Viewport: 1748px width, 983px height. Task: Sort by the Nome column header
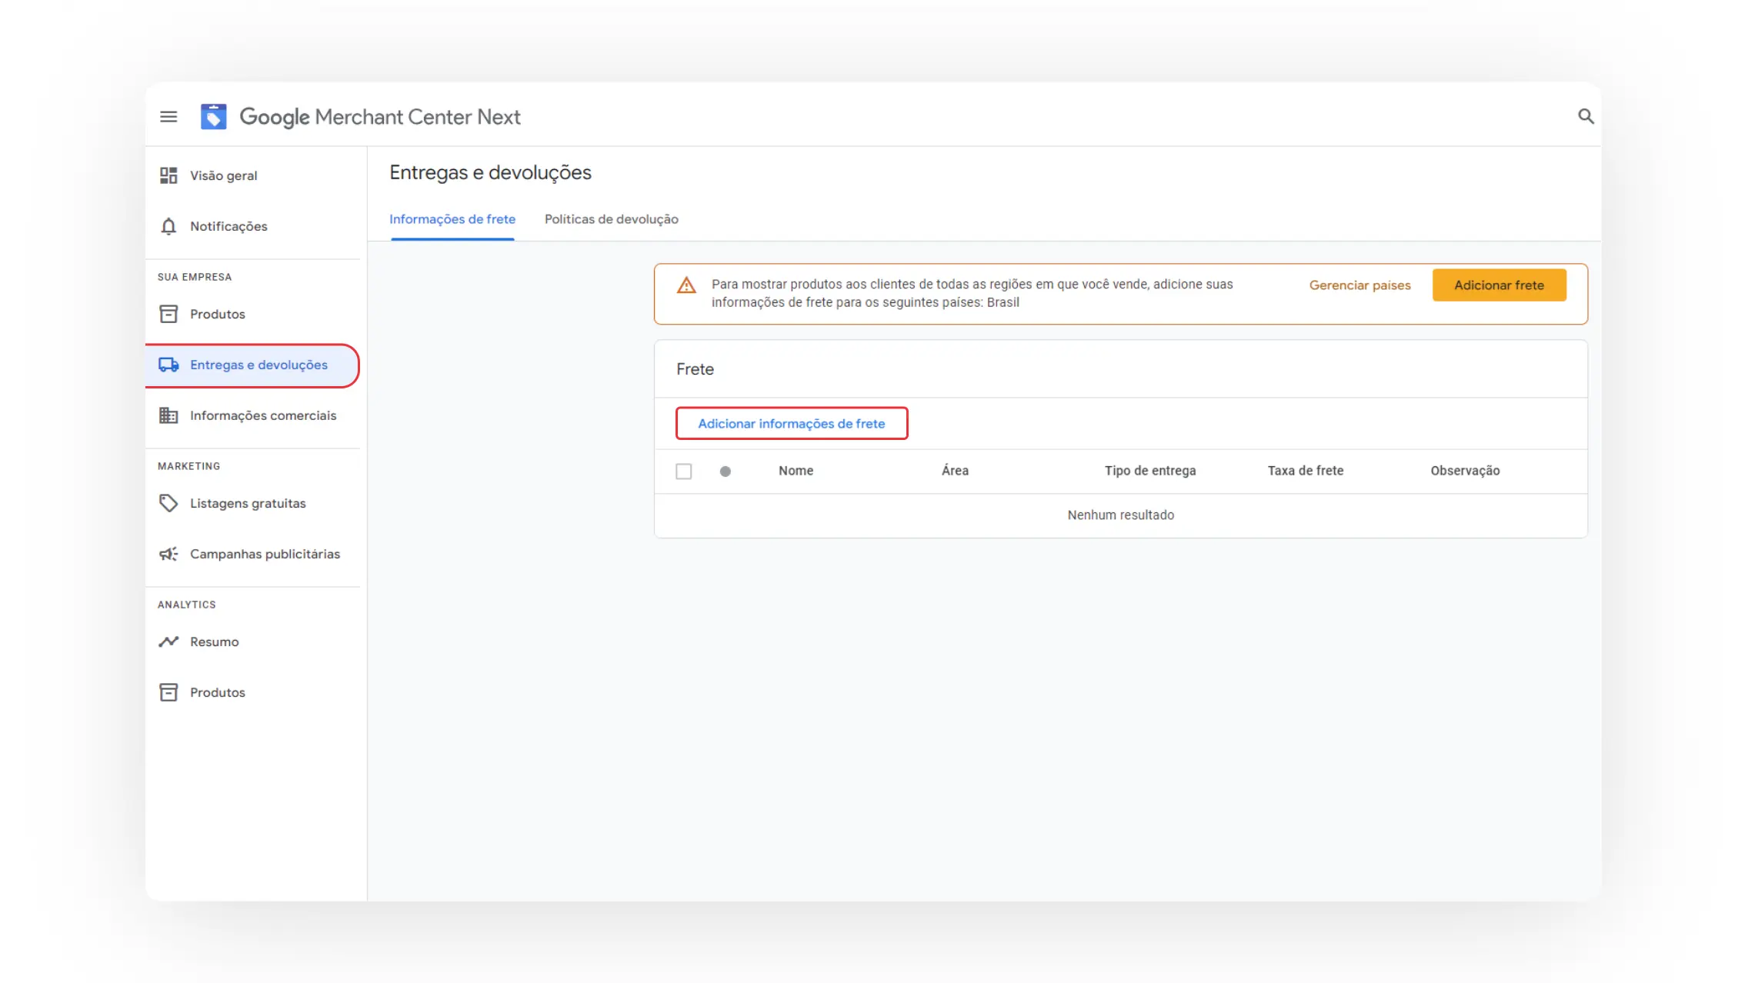[x=796, y=471]
